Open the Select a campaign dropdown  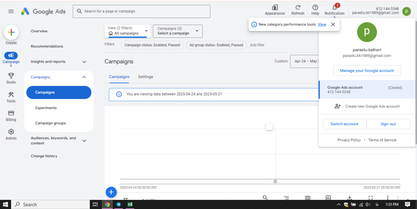(x=178, y=31)
